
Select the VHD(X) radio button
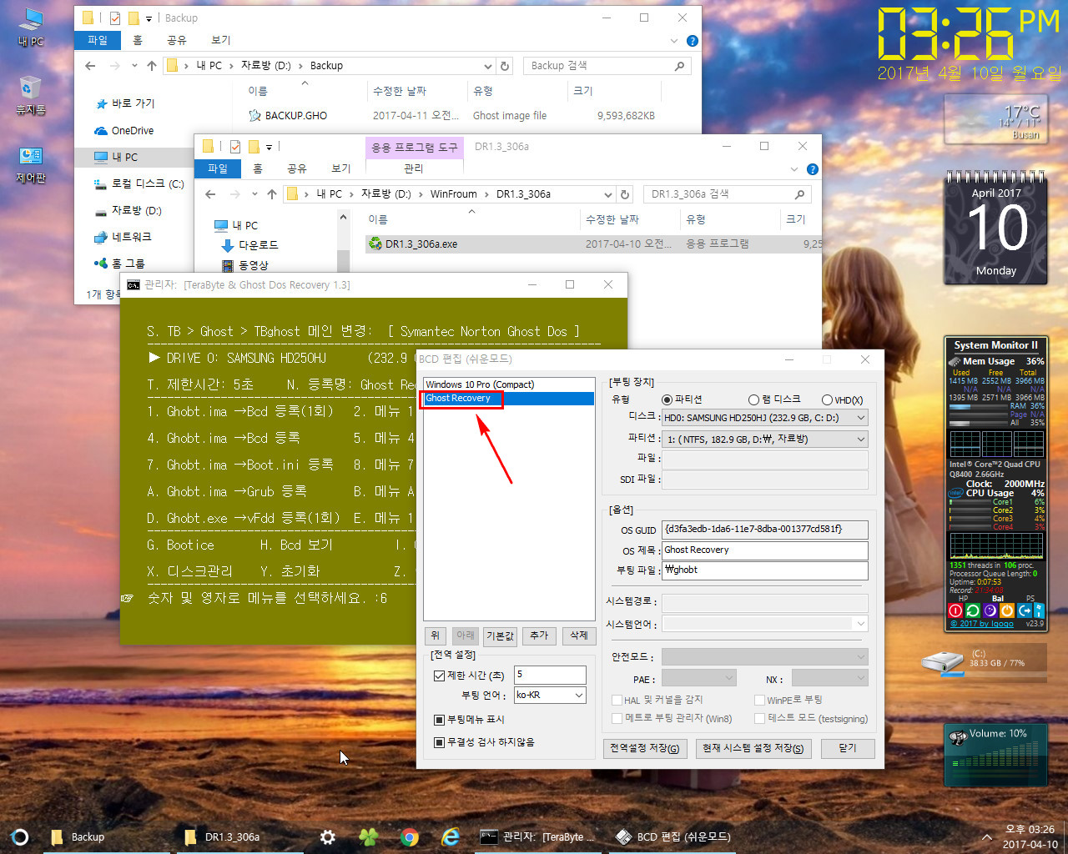click(x=827, y=400)
